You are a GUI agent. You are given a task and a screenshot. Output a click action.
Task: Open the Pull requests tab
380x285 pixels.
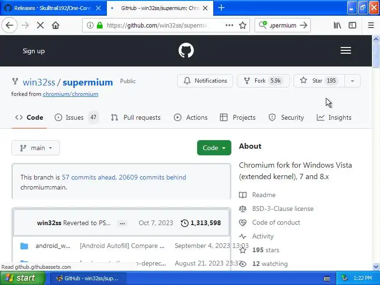click(x=136, y=117)
